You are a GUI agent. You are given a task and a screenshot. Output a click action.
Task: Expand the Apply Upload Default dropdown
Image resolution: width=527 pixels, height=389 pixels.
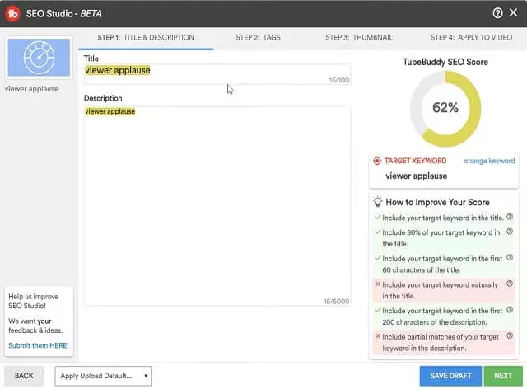[x=103, y=376]
